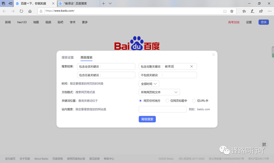Screen dimensions: 274x163
Task: Click the 设为首页 footer link
Action: click(x=10, y=159)
